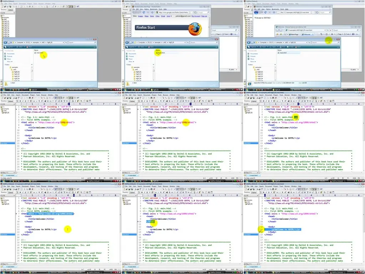Open the Video link on Firefox Start page
The image size is (365, 274).
[157, 16]
